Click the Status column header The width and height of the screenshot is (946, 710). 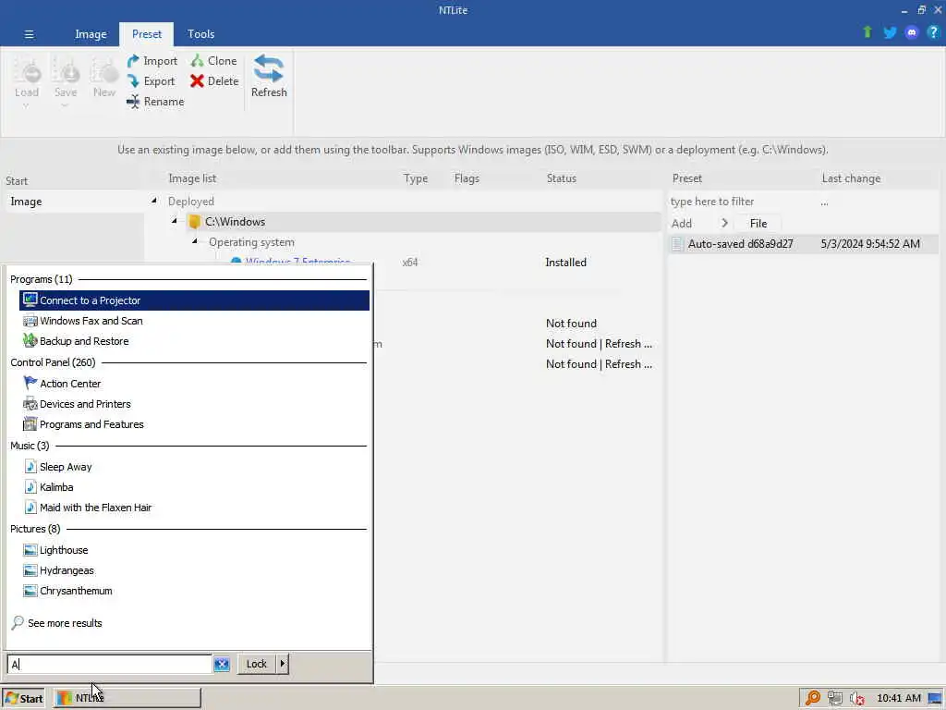point(561,178)
